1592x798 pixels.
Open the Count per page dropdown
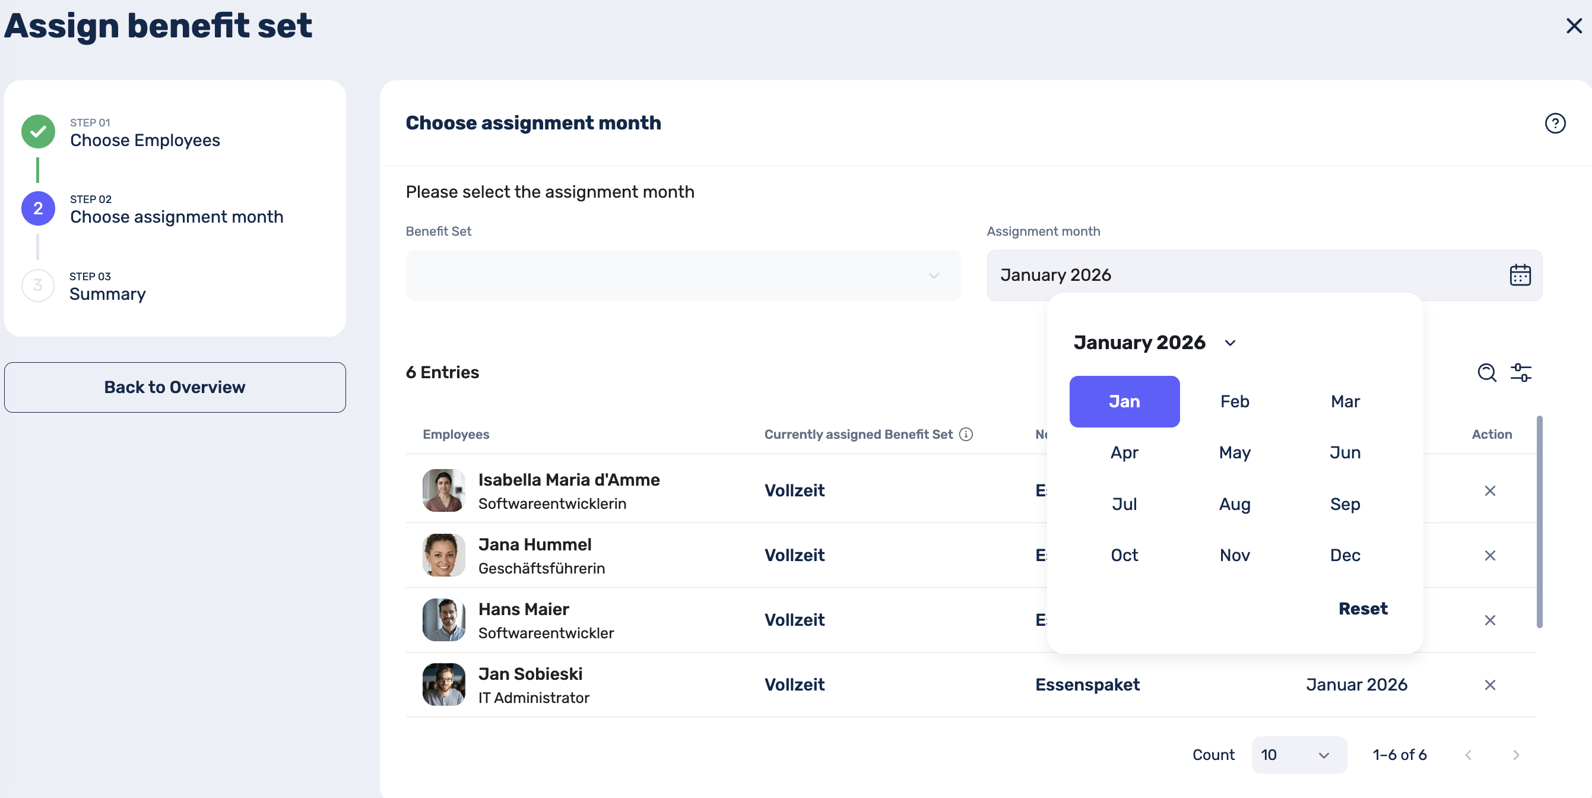click(x=1298, y=755)
